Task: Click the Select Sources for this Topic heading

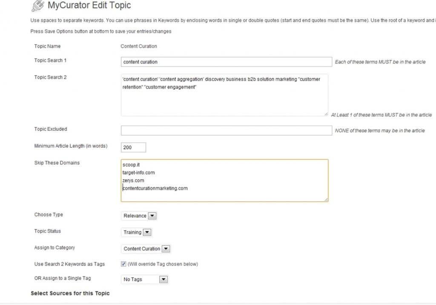Action: 70,293
